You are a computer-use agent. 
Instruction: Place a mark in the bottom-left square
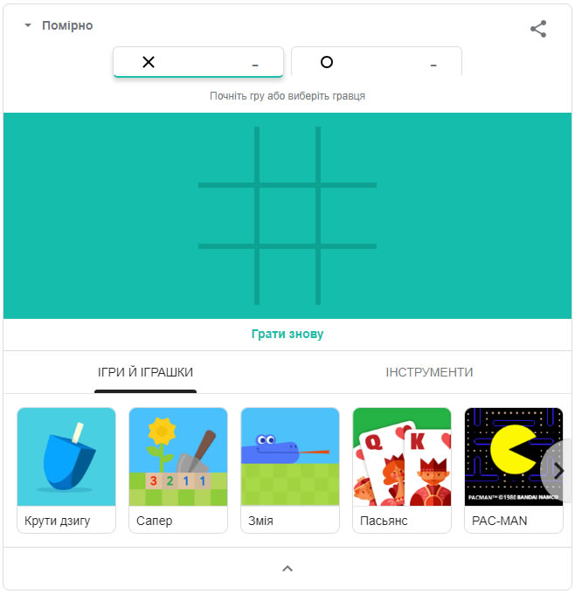(226, 277)
